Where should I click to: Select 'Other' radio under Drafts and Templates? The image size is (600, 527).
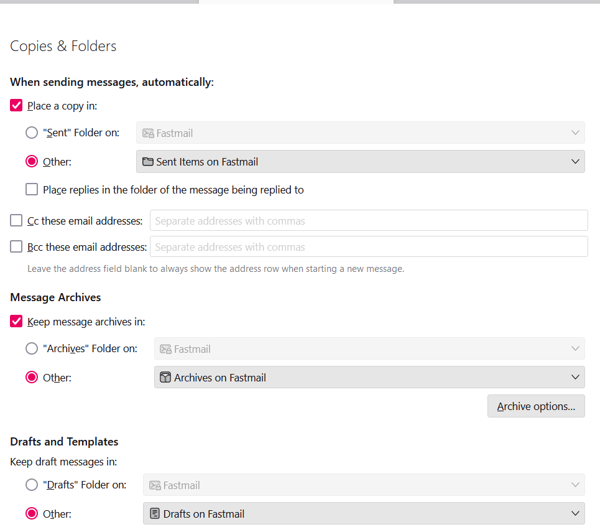(32, 514)
